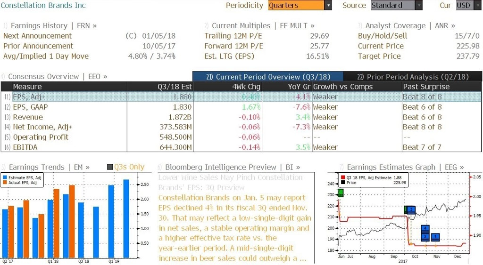This screenshot has width=483, height=265.
Task: Click analyst marker 3 on estimates graph
Action: point(411,210)
